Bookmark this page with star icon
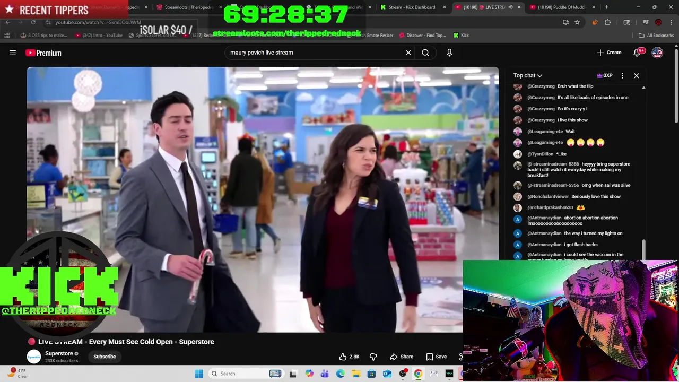This screenshot has width=679, height=382. point(577,22)
